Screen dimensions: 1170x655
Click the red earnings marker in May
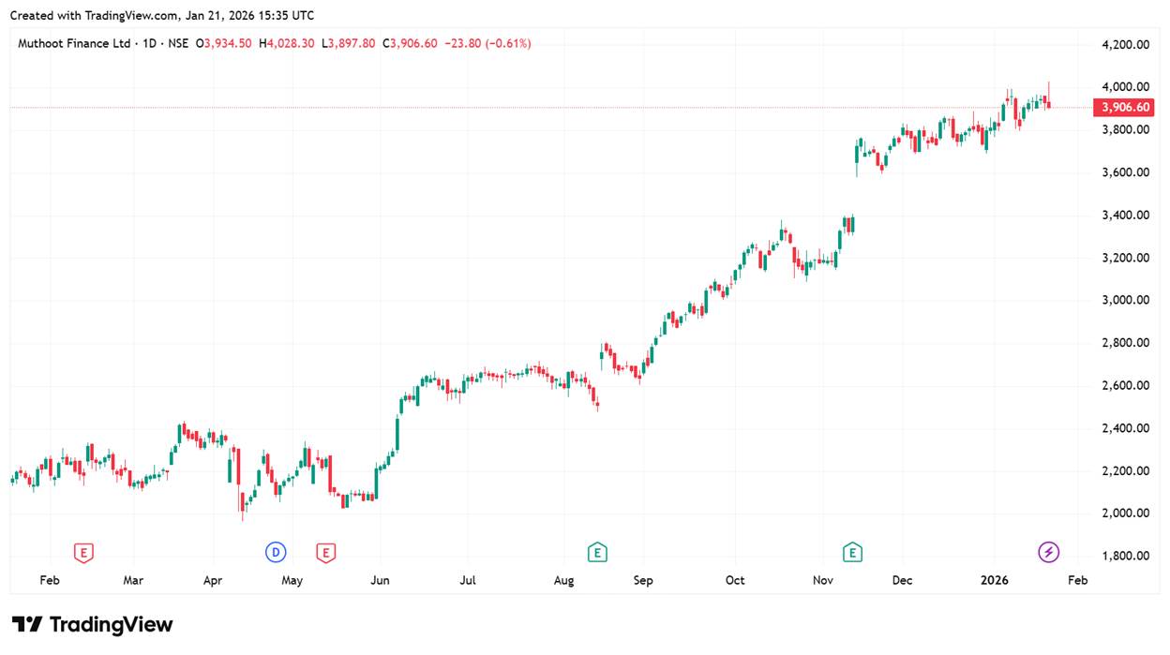pyautogui.click(x=325, y=552)
